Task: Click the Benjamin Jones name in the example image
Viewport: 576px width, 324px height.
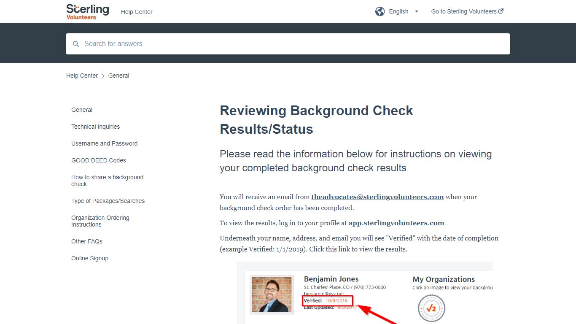Action: pos(331,279)
